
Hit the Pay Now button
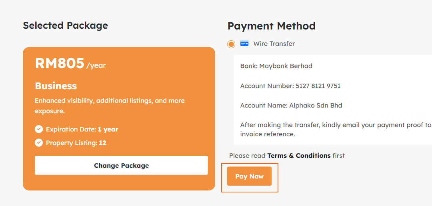(249, 176)
